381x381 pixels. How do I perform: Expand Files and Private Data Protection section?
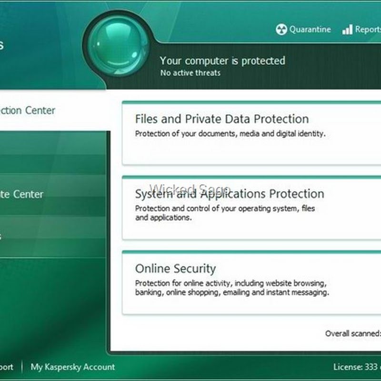coord(222,119)
